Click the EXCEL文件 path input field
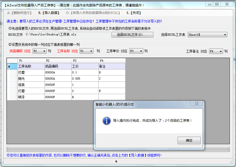The height and width of the screenshot is (167, 236). (67, 35)
